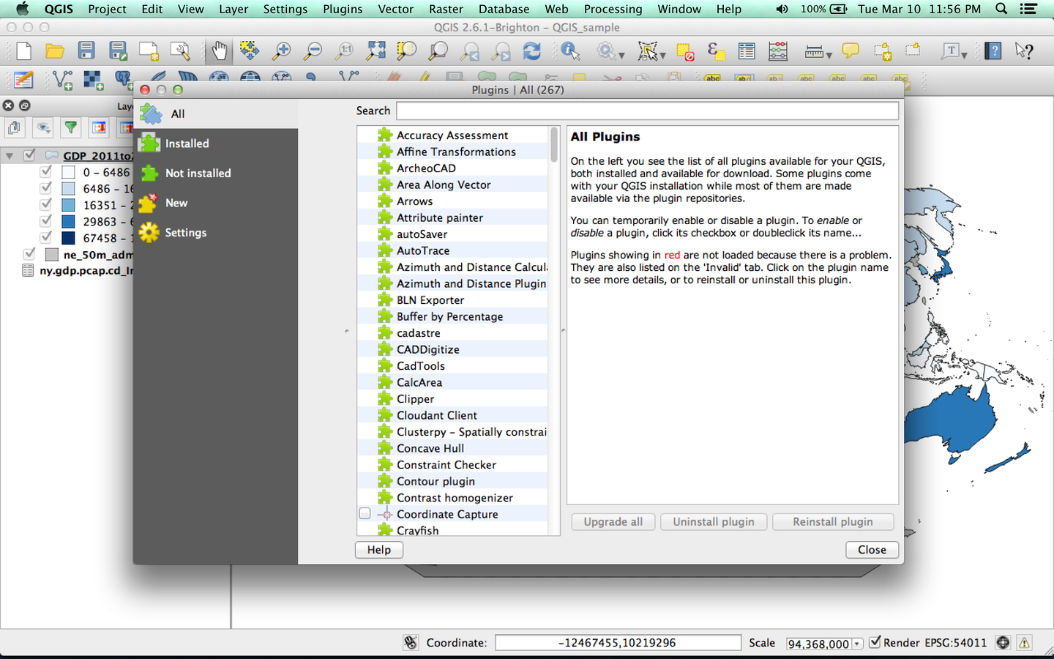This screenshot has height=659, width=1054.
Task: Open plugin manager Settings tab
Action: (x=216, y=232)
